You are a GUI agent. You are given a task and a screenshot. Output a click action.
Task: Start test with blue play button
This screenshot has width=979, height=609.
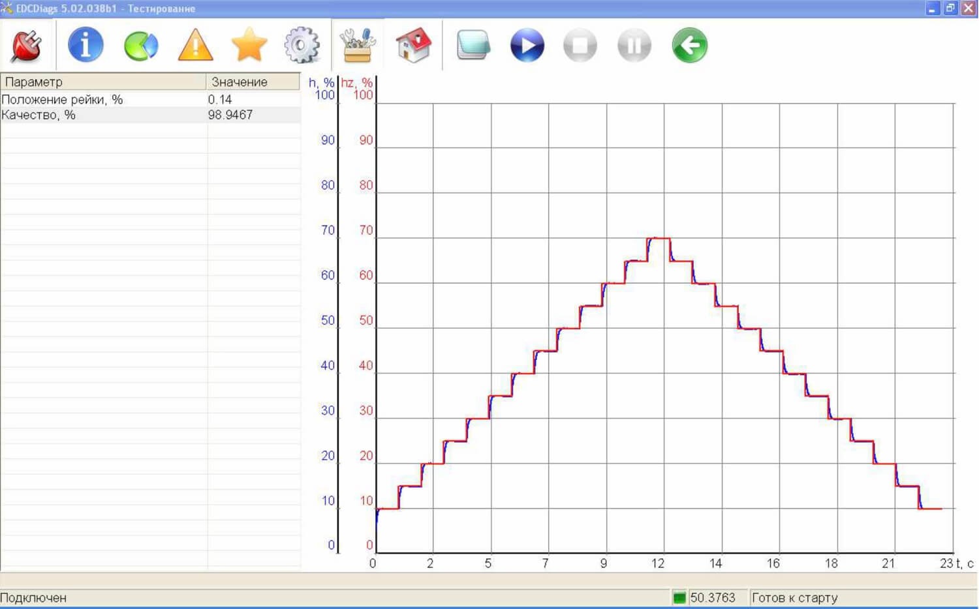coord(527,46)
